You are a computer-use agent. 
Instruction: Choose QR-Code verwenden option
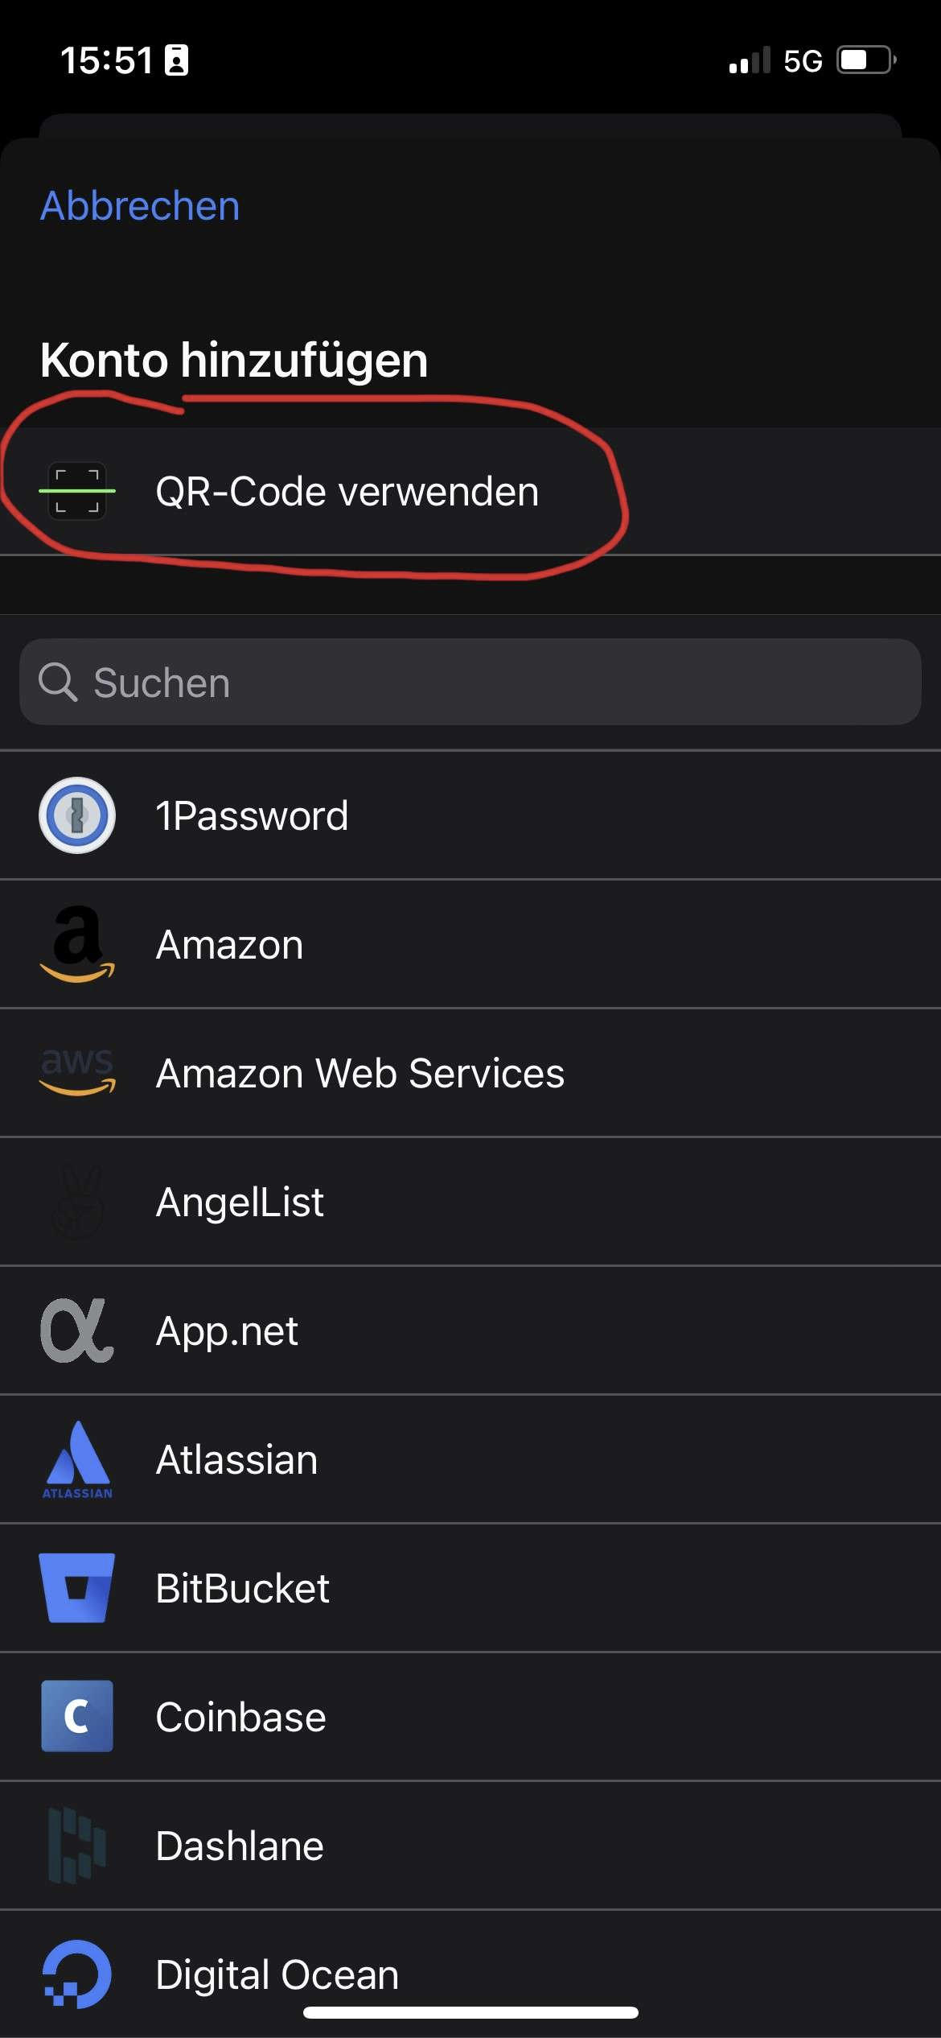[x=347, y=492]
